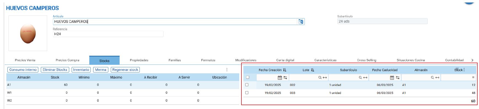This screenshot has height=109, width=479.
Task: Check the row for lot 002
Action: pyautogui.click(x=247, y=85)
